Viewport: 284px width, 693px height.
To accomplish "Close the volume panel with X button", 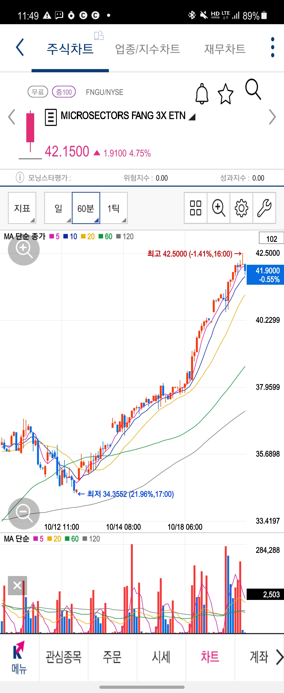I will (x=17, y=585).
